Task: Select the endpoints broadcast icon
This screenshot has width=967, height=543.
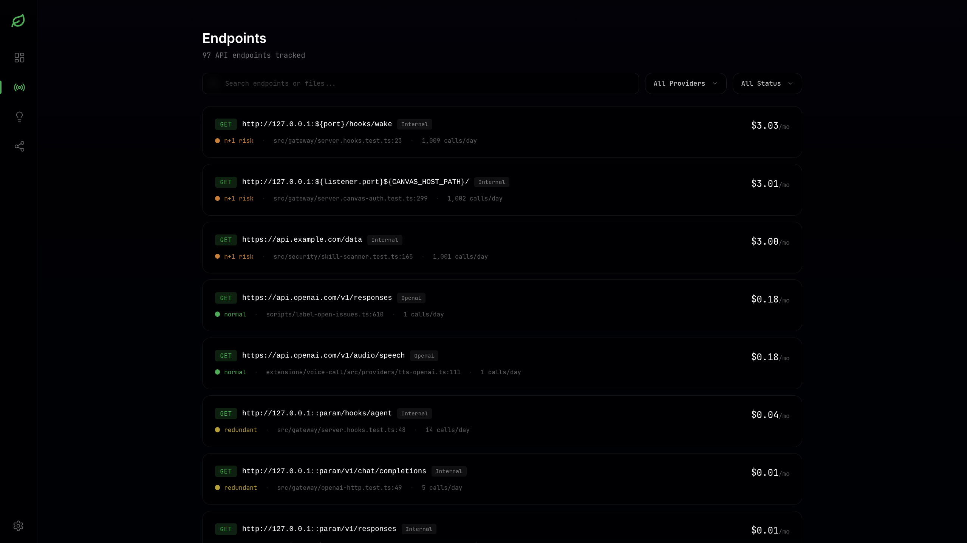Action: (x=19, y=87)
